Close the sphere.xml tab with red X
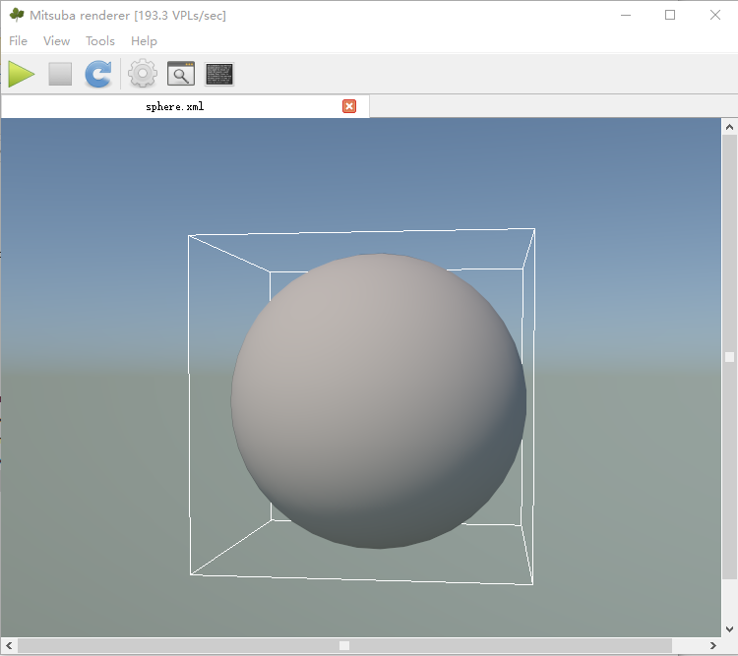The image size is (738, 656). (x=349, y=106)
